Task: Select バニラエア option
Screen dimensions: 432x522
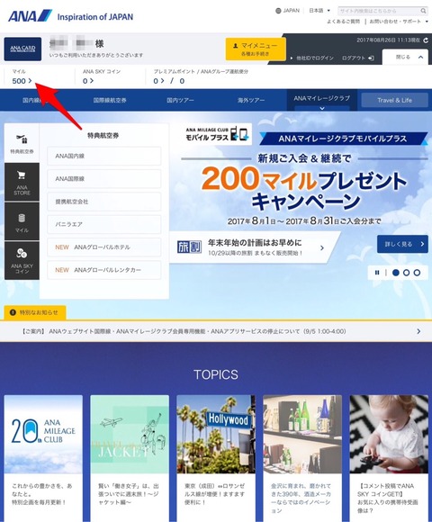Action: coord(104,224)
